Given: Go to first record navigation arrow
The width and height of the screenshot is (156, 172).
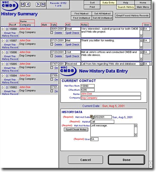Looking at the screenshot, I should tap(23, 4).
